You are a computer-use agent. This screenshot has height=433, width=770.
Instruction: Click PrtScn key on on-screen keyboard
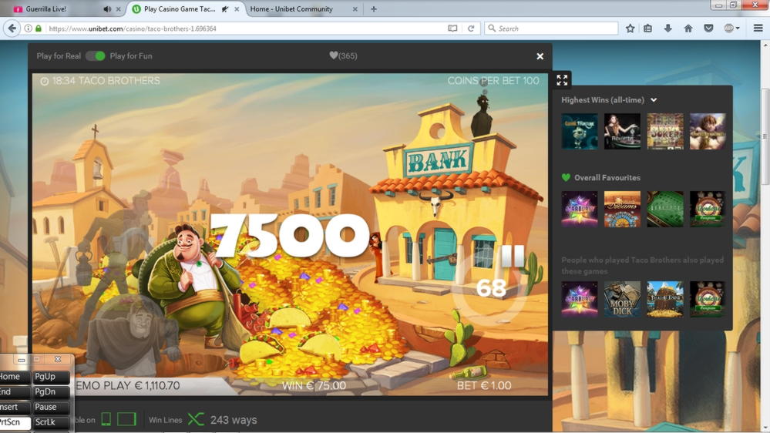[15, 422]
